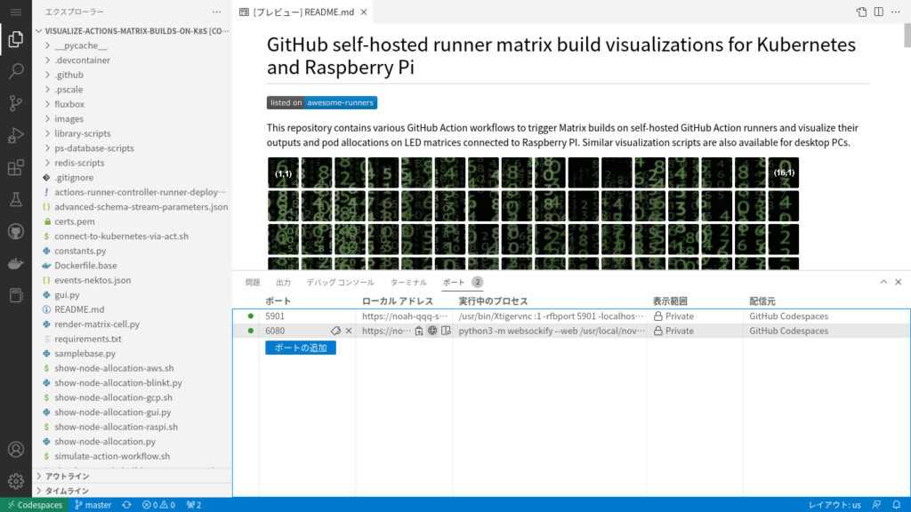The height and width of the screenshot is (512, 911).
Task: Switch to the ターミナル tab
Action: tap(408, 282)
